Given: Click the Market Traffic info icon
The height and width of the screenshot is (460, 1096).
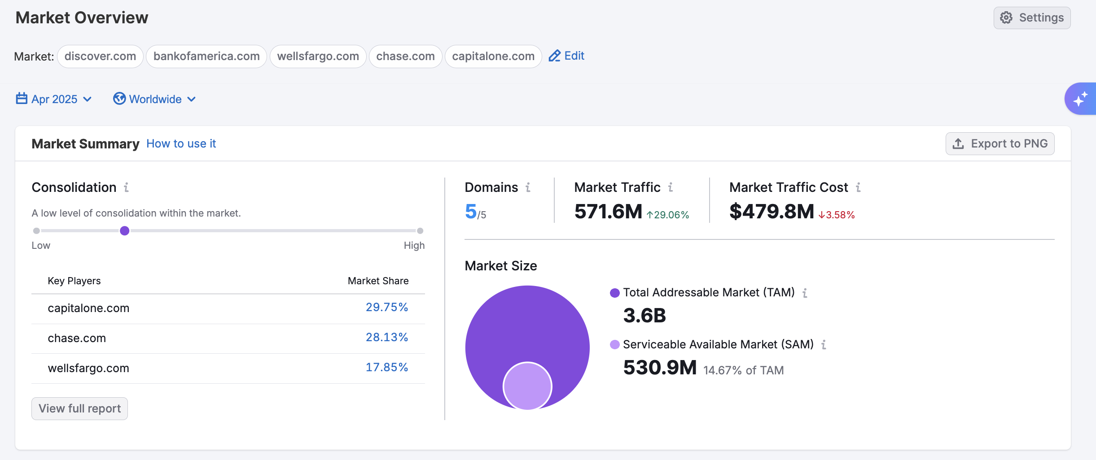Looking at the screenshot, I should click(671, 187).
